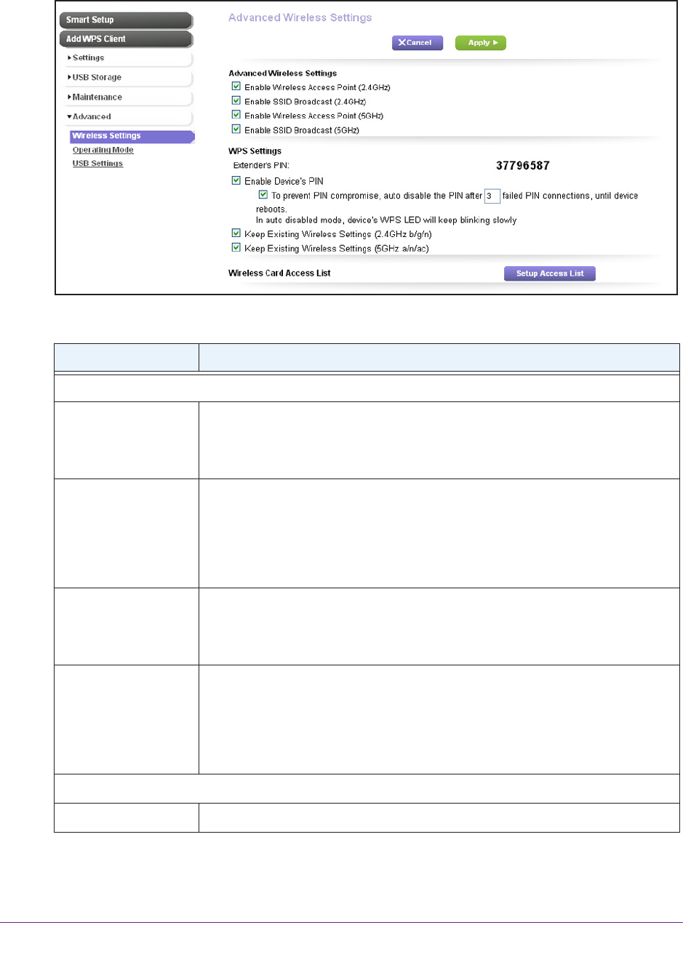Edit failed PIN connections count field
Viewport: 683px width, 973px height.
pyautogui.click(x=492, y=196)
